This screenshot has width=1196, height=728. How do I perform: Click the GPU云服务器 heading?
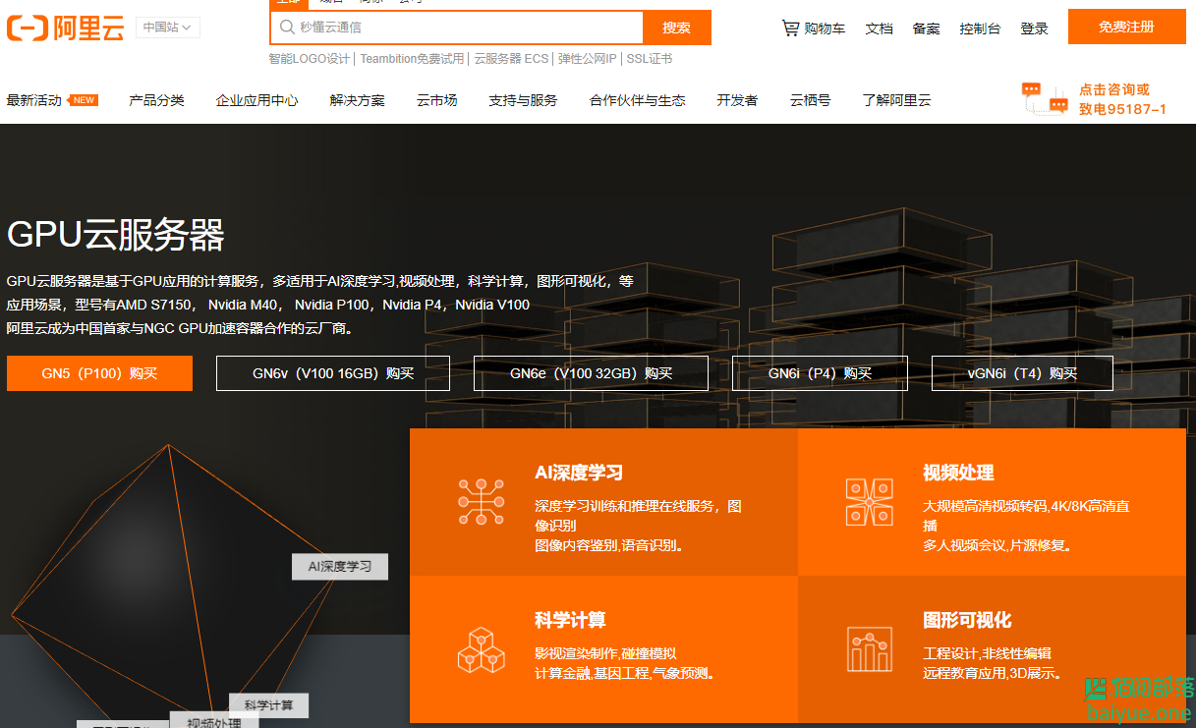click(x=116, y=235)
